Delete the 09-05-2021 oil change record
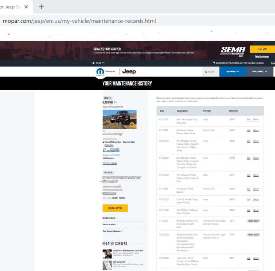275x271 pixels. pyautogui.click(x=256, y=141)
